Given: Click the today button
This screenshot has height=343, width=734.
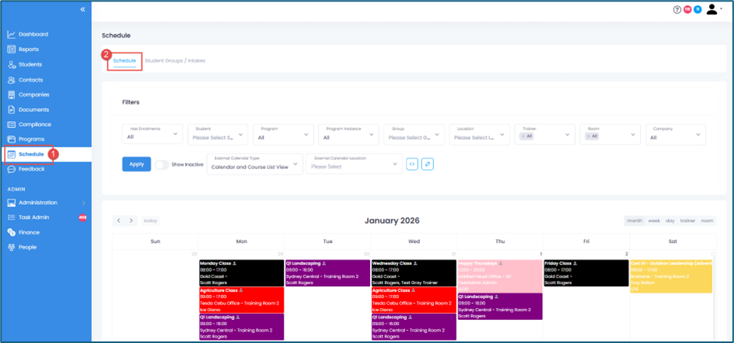Looking at the screenshot, I should point(150,221).
